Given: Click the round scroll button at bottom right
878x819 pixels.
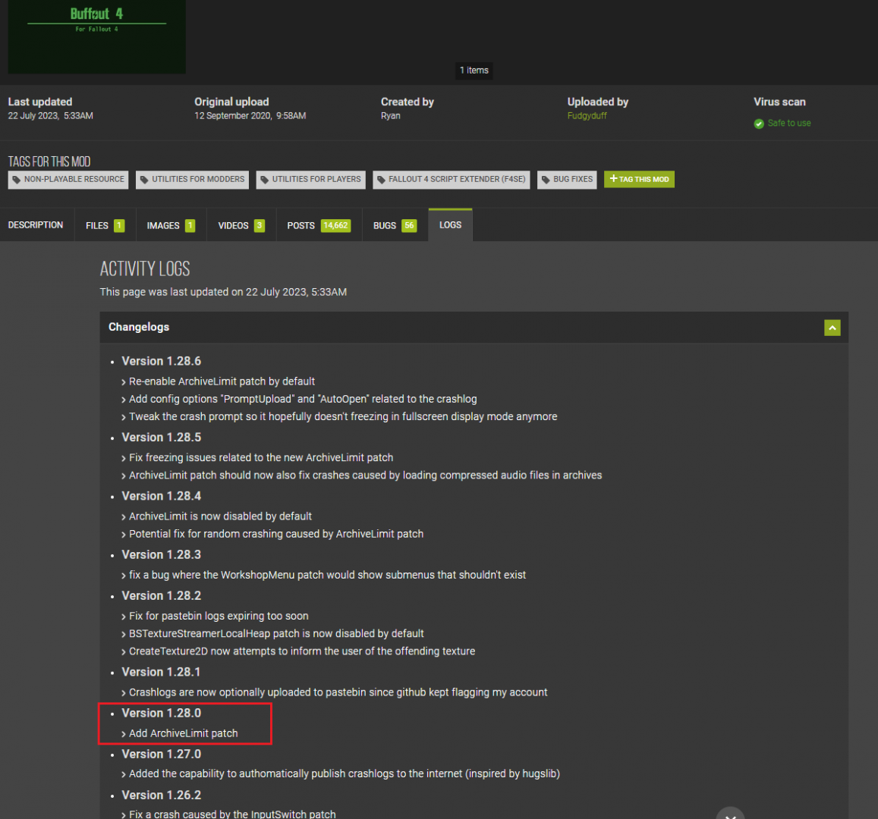Looking at the screenshot, I should 730,813.
